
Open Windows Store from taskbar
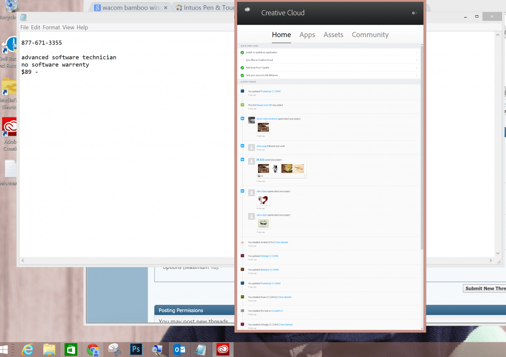pyautogui.click(x=70, y=349)
